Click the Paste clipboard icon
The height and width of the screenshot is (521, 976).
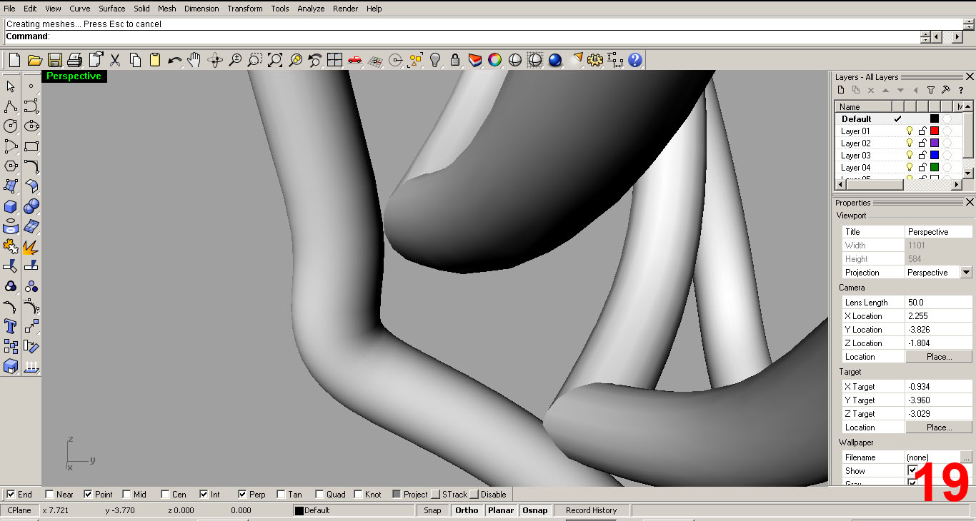pos(154,60)
